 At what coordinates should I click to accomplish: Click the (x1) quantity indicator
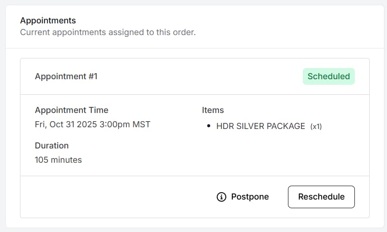(x=316, y=126)
